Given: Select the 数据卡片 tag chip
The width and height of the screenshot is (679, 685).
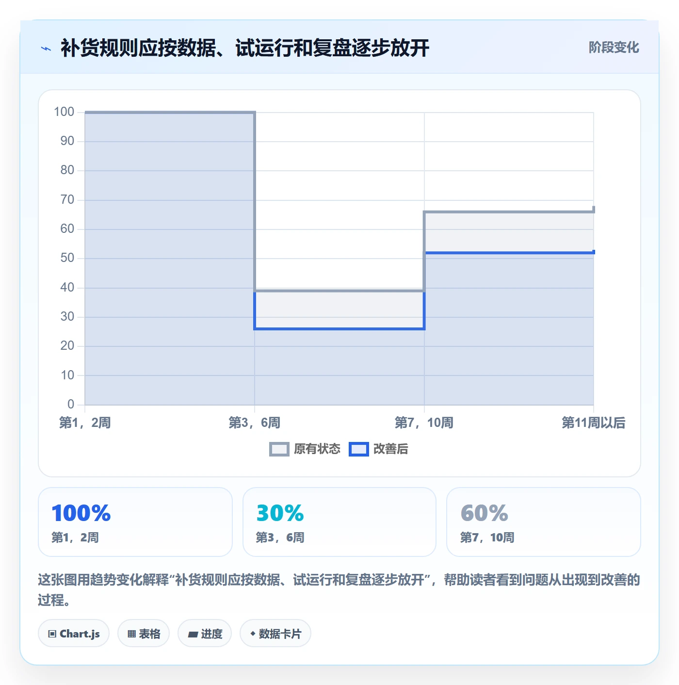Looking at the screenshot, I should pyautogui.click(x=275, y=633).
